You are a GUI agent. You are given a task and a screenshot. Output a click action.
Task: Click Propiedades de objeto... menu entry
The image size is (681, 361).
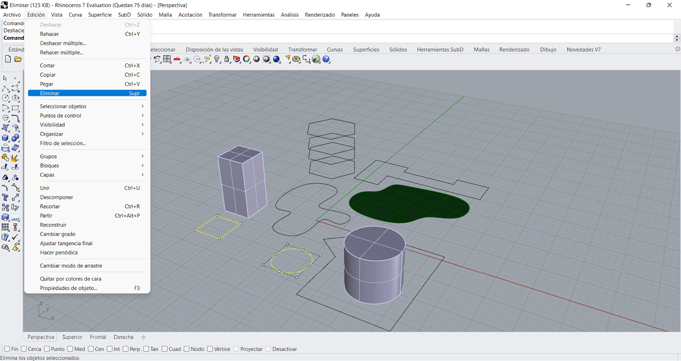(69, 288)
